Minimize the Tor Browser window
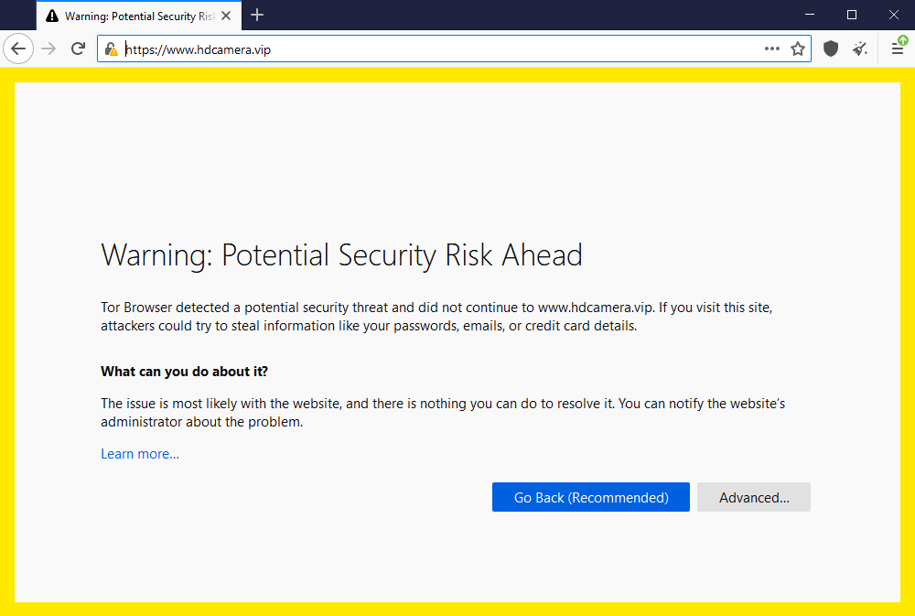 pos(810,15)
